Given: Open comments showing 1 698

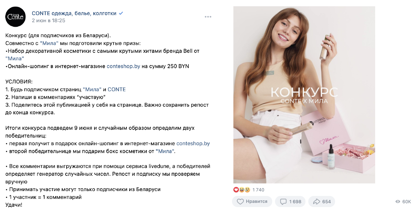Looking at the screenshot, I should point(290,201).
